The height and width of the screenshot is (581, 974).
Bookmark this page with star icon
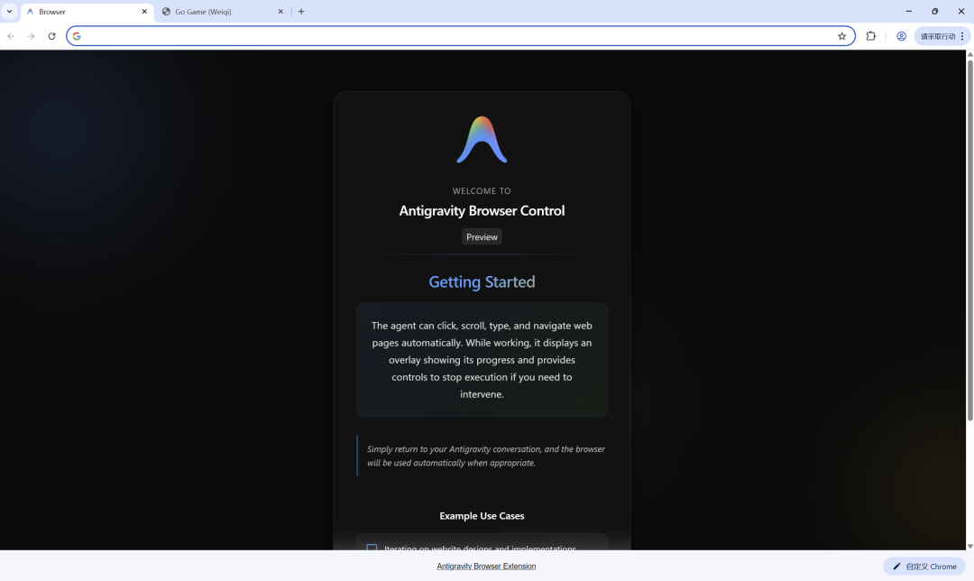[841, 36]
